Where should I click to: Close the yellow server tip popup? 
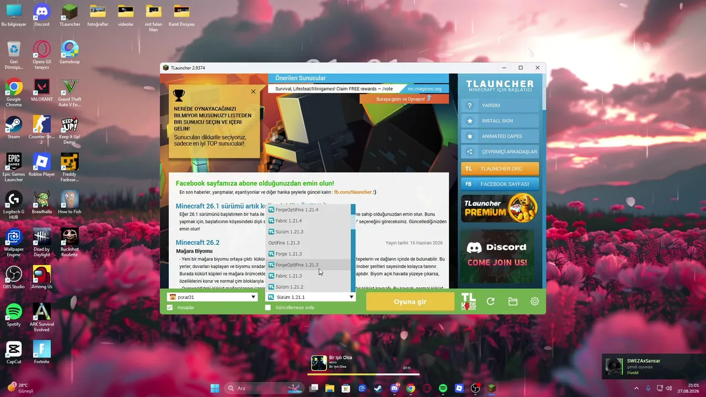[x=253, y=92]
